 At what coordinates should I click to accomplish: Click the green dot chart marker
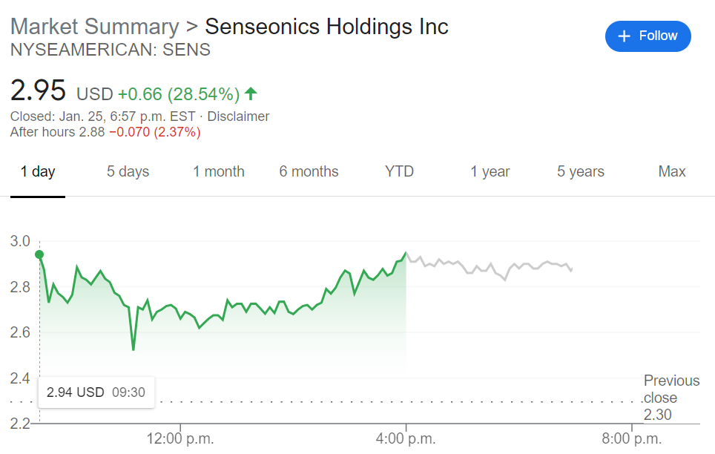(x=39, y=255)
